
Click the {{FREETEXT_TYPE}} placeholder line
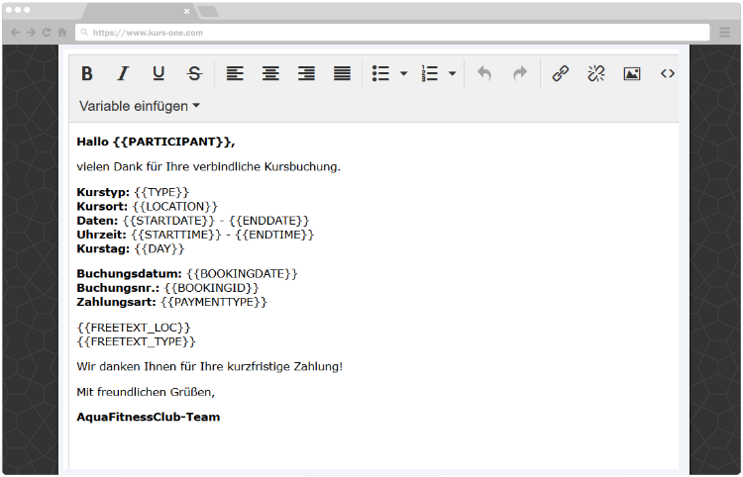coord(136,341)
